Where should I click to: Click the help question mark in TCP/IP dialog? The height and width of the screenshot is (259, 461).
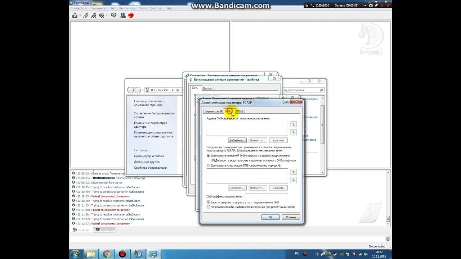tap(287, 102)
